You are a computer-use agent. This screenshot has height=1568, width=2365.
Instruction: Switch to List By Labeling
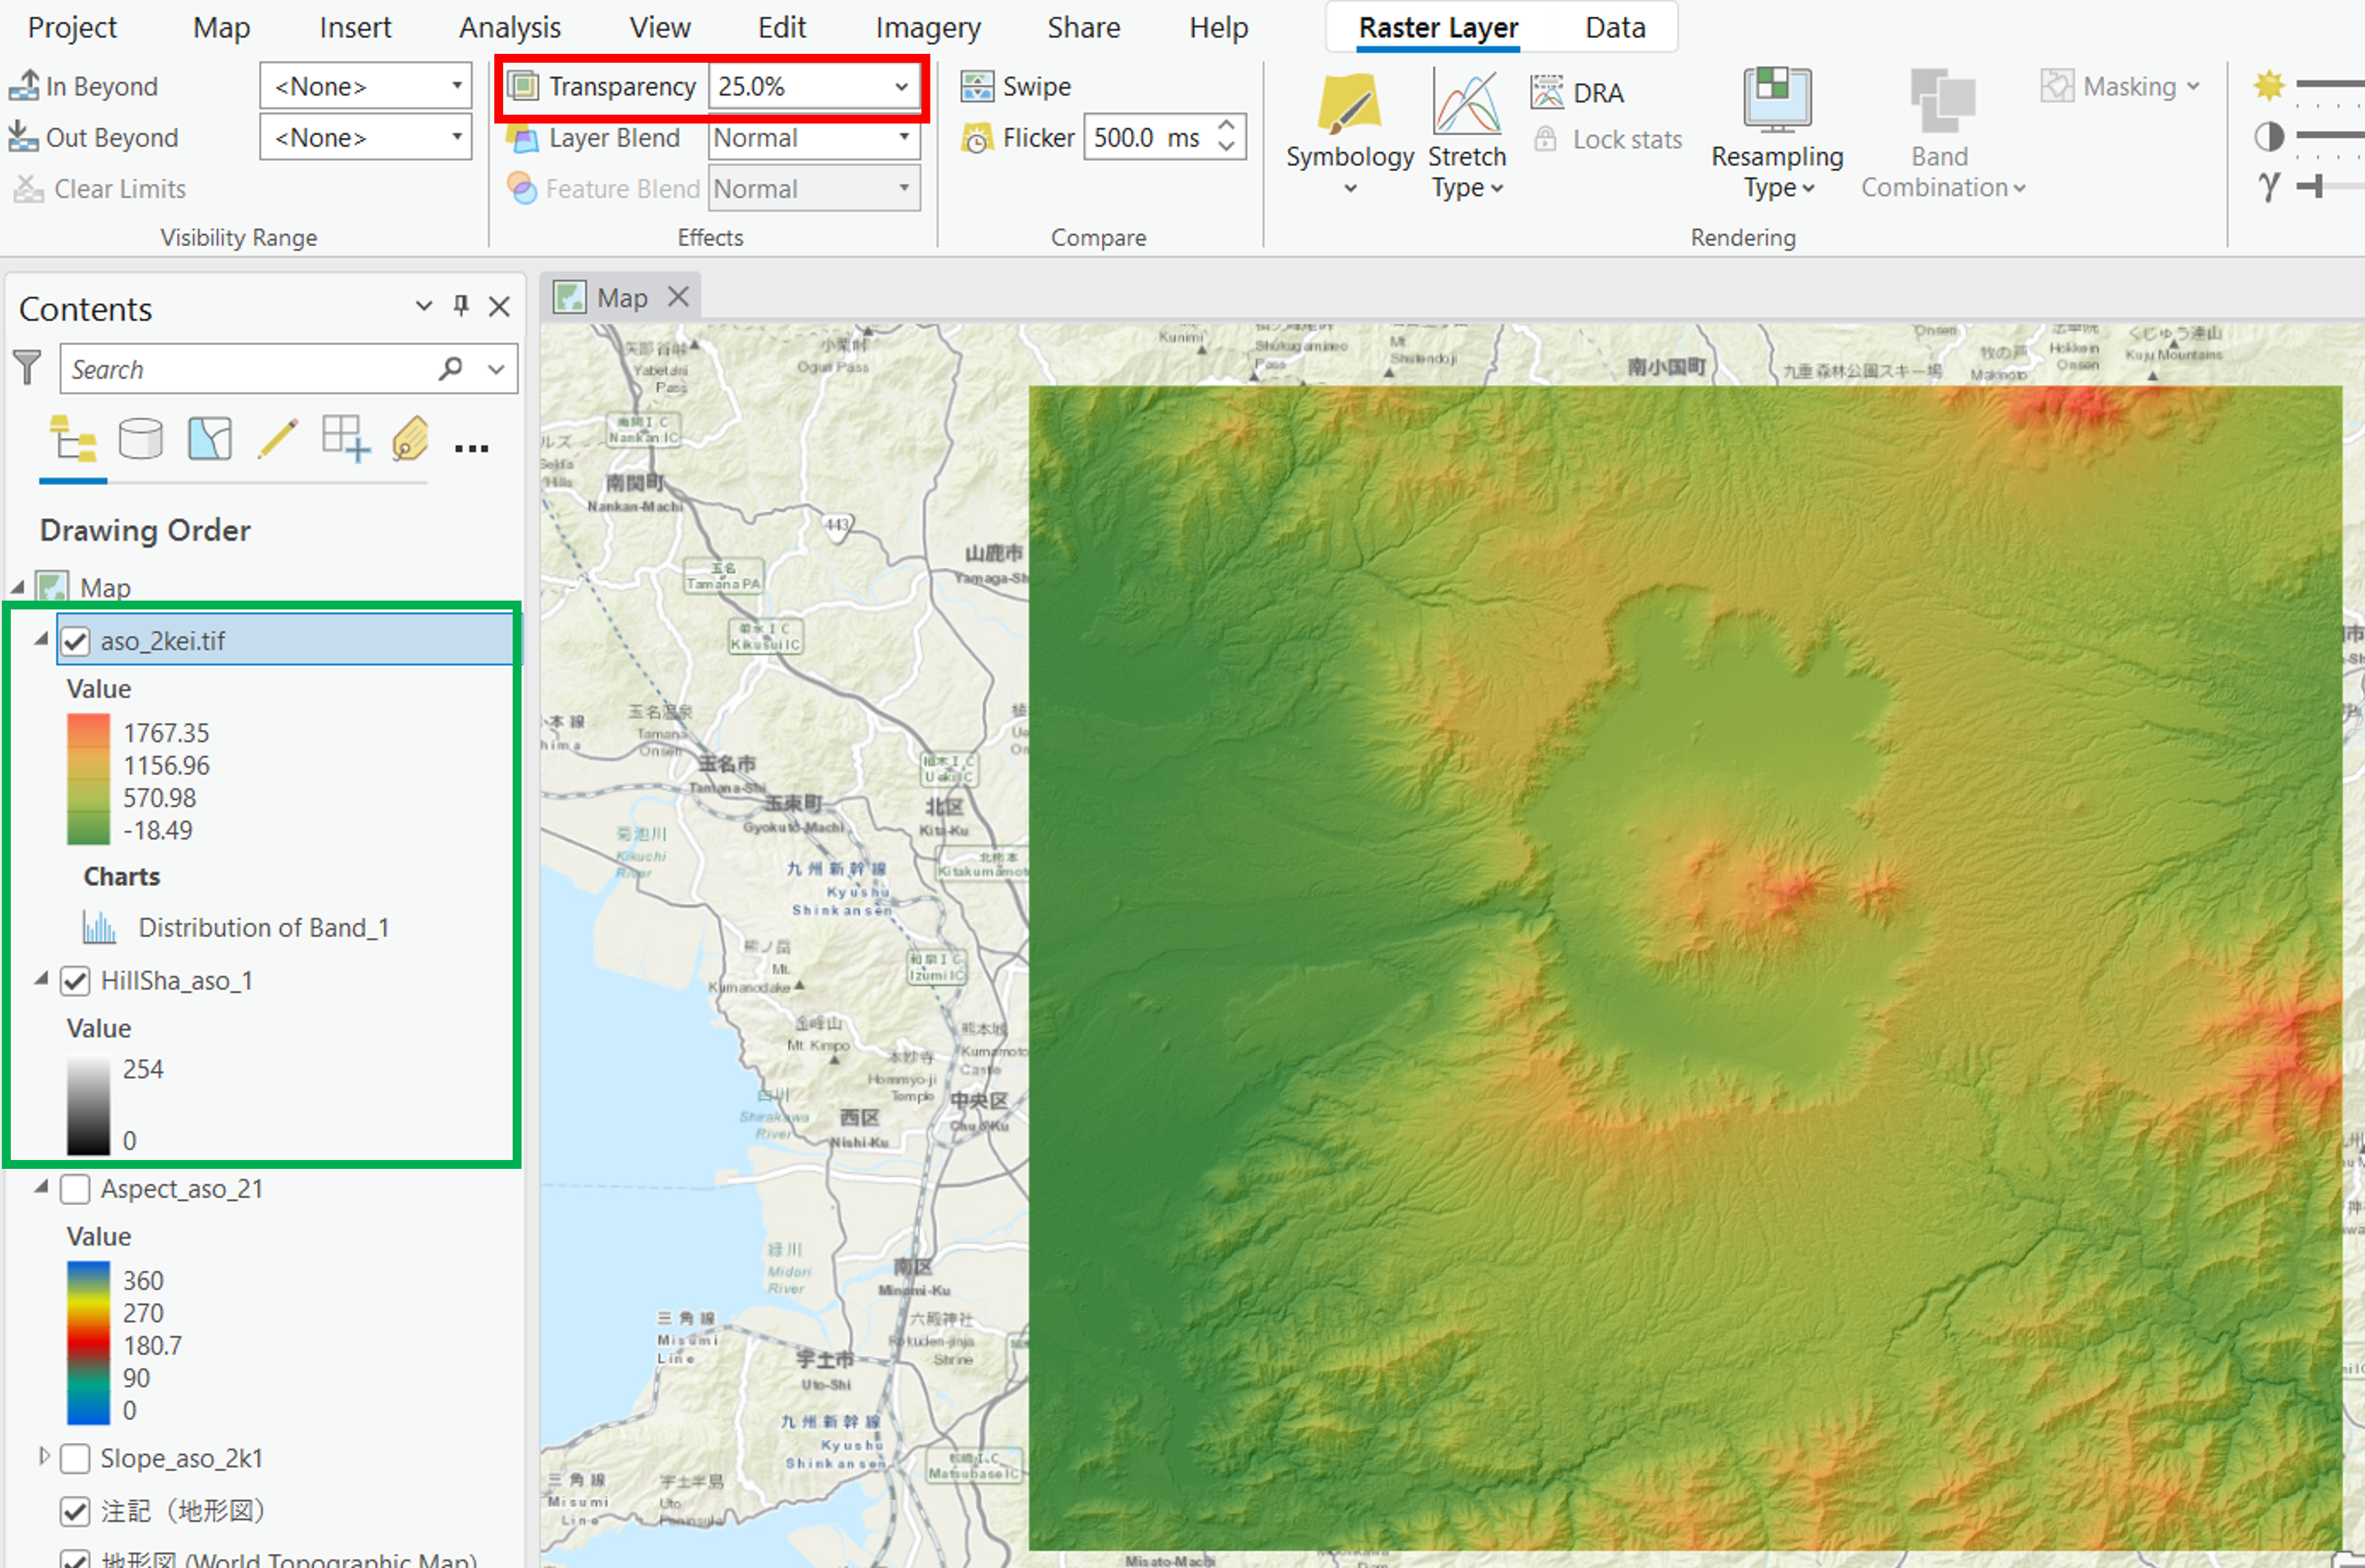click(410, 439)
